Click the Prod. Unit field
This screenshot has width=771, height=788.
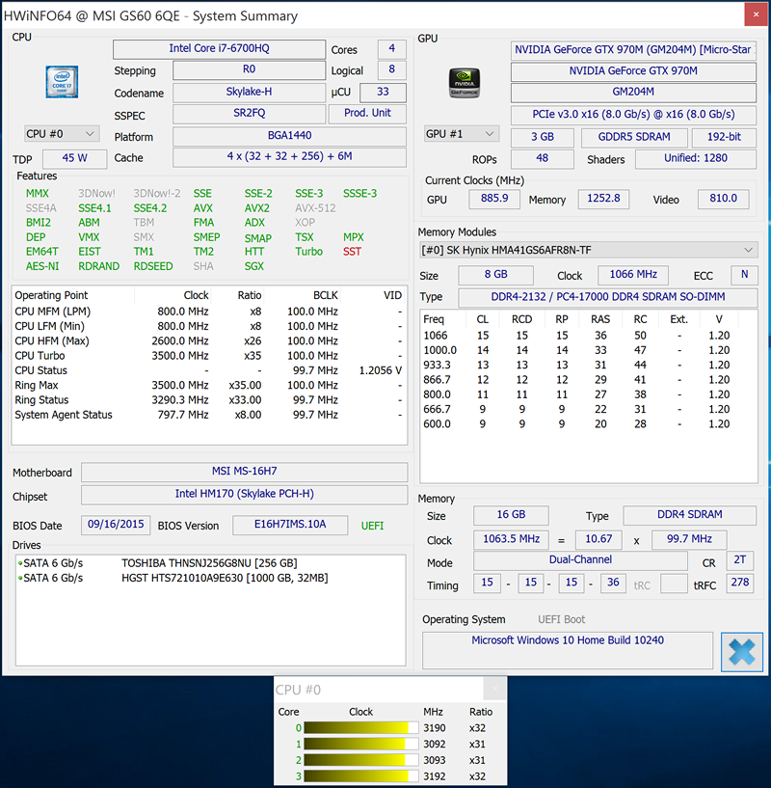(367, 114)
